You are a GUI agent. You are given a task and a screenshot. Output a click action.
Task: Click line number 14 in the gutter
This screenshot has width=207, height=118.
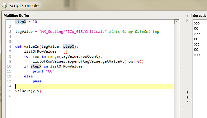tap(9, 86)
